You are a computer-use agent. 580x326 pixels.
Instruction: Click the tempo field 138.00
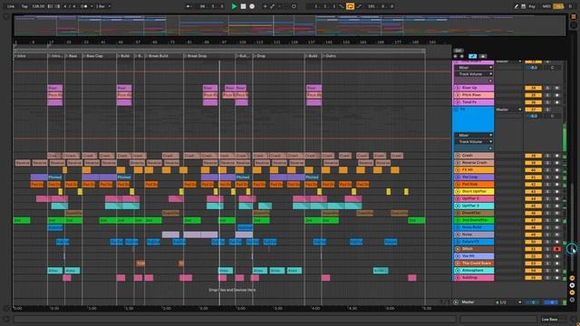[x=38, y=6]
